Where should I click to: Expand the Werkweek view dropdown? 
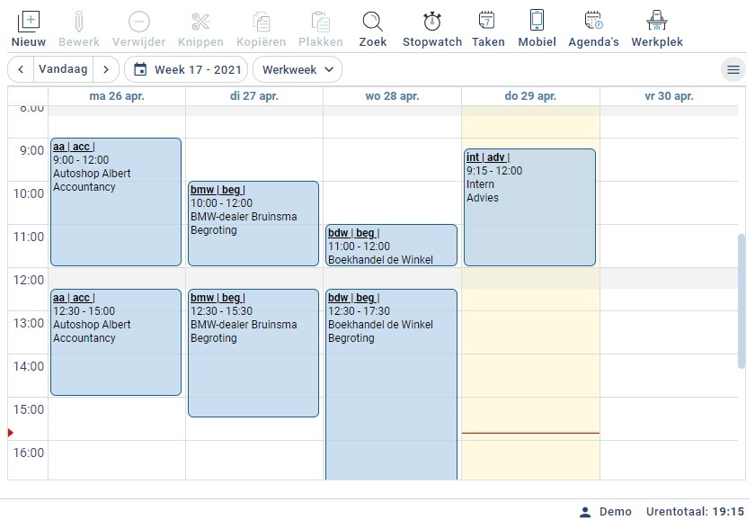298,69
